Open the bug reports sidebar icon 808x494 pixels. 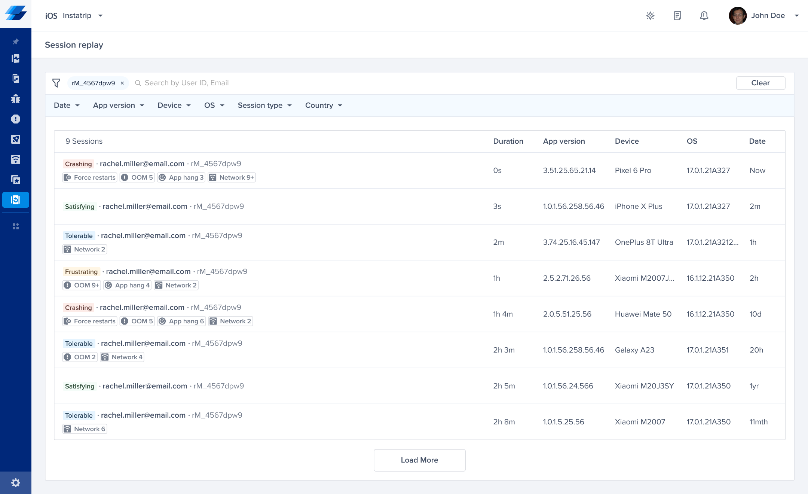click(x=15, y=99)
